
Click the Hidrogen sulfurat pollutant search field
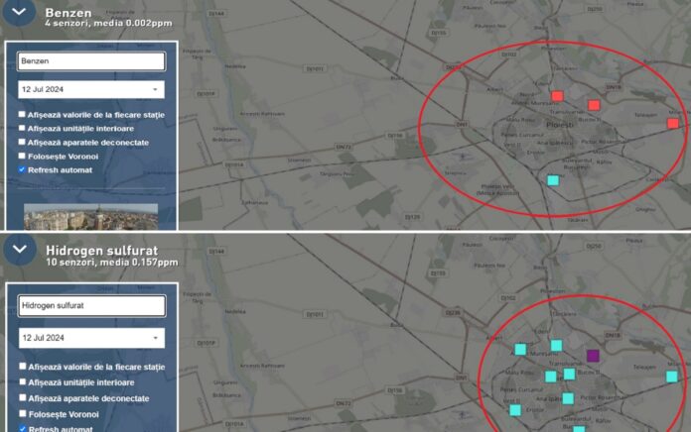pos(91,306)
